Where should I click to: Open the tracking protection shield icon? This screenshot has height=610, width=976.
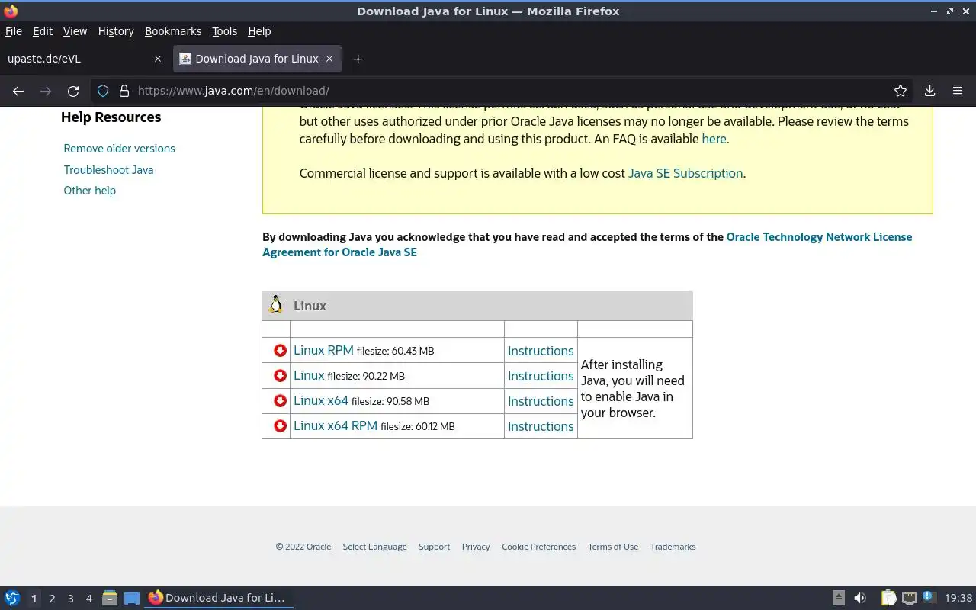pos(103,91)
